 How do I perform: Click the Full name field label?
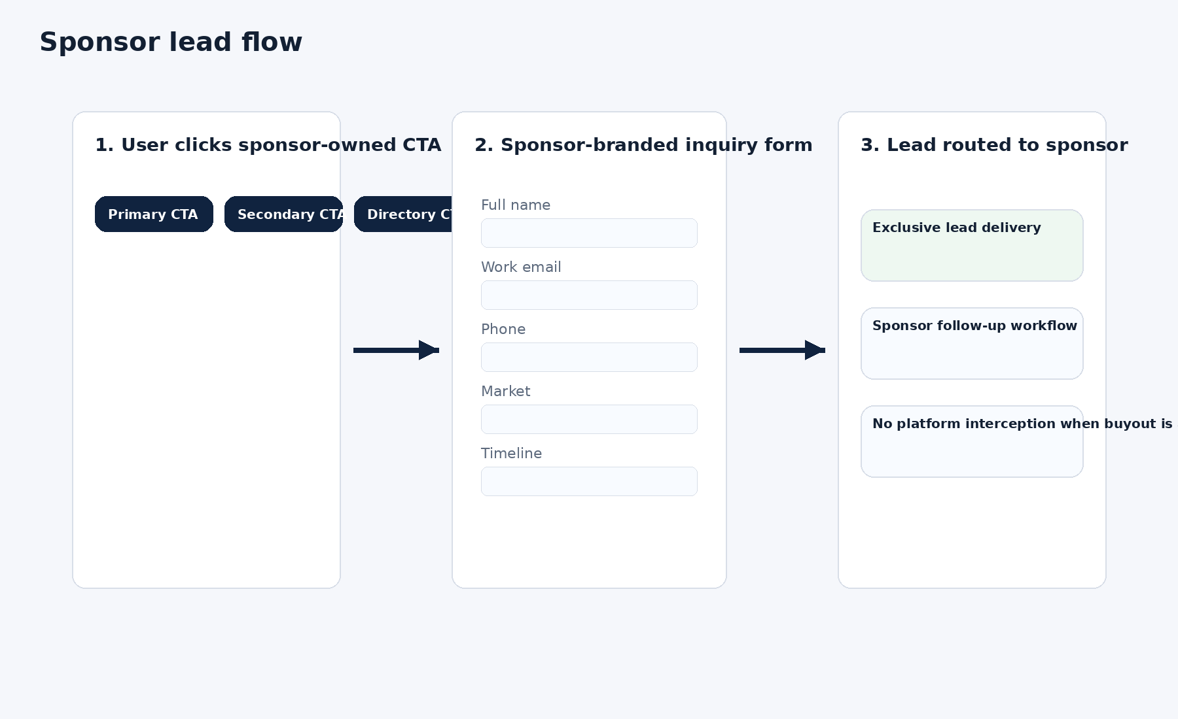tap(515, 205)
